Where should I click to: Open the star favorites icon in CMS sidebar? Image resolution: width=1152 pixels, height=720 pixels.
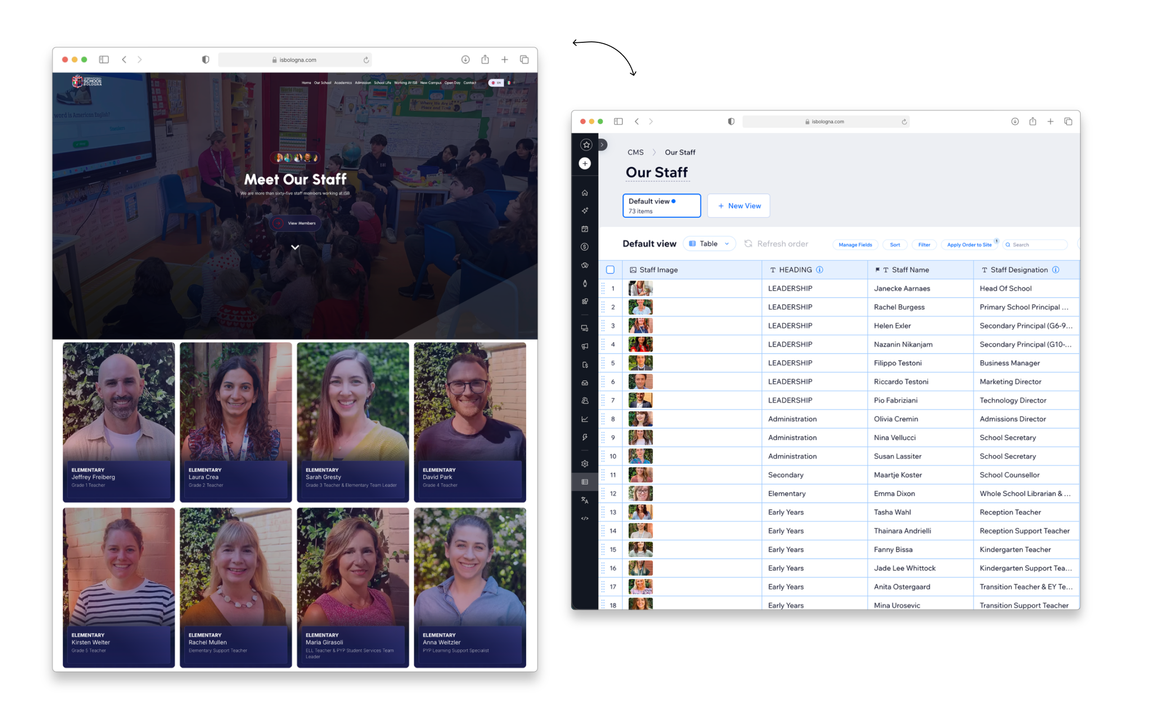pos(586,144)
